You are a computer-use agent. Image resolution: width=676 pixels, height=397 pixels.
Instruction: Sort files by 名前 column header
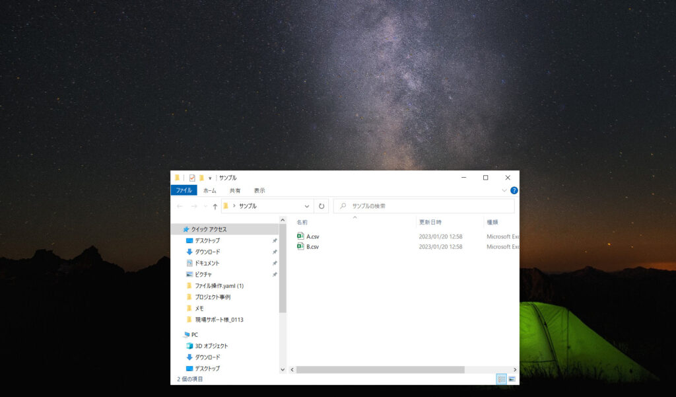[302, 222]
